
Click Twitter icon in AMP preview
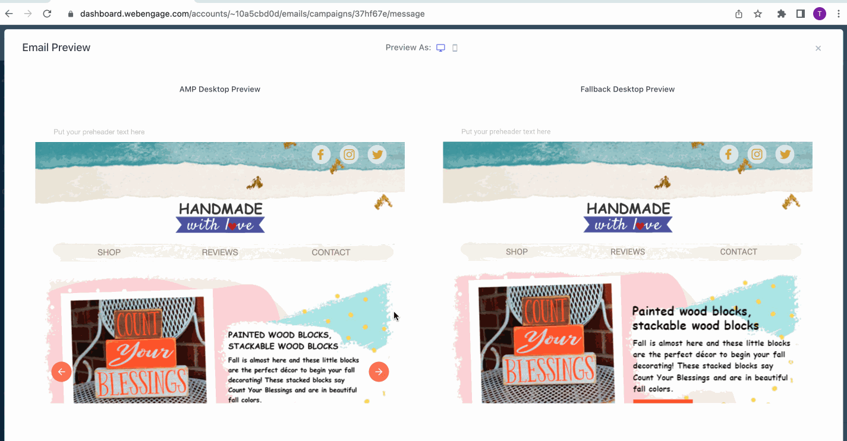(x=377, y=155)
